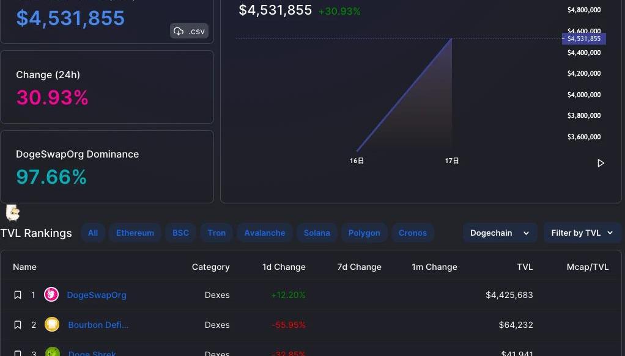Click the 30.93% Change (24h) value
This screenshot has width=625, height=356.
tap(52, 98)
